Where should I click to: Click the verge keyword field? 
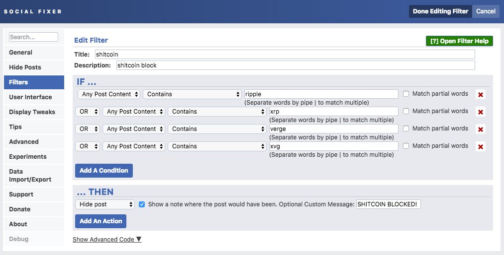point(334,128)
